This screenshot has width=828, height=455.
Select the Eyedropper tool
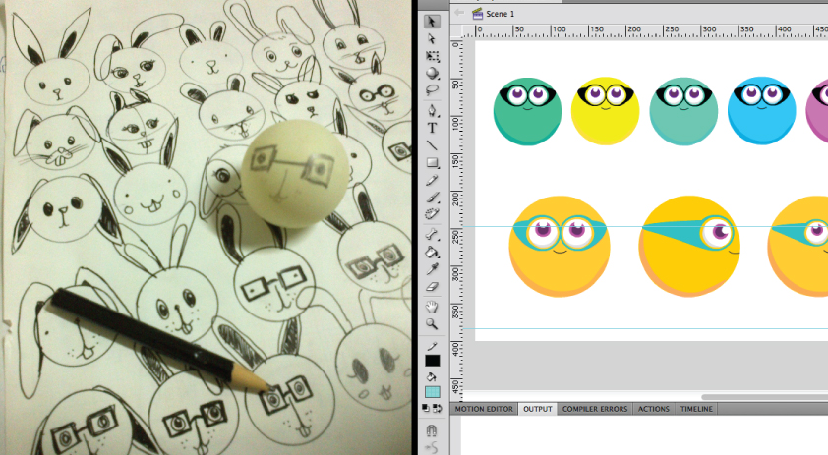tap(432, 269)
